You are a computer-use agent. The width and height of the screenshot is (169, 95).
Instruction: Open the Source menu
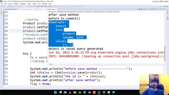(10, 4)
